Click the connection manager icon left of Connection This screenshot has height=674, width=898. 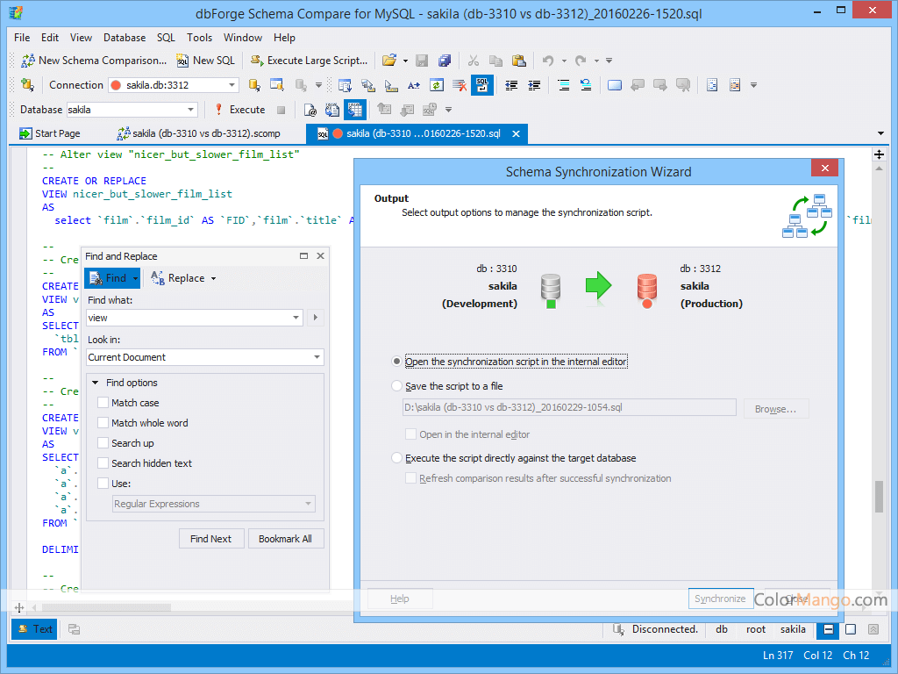tap(27, 85)
